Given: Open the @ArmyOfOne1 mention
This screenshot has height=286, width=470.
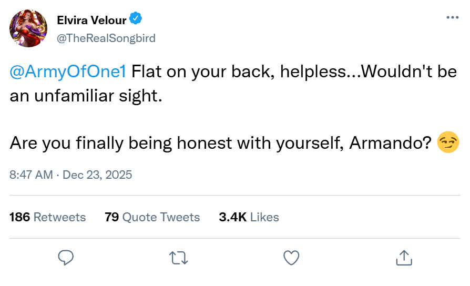Looking at the screenshot, I should (68, 71).
